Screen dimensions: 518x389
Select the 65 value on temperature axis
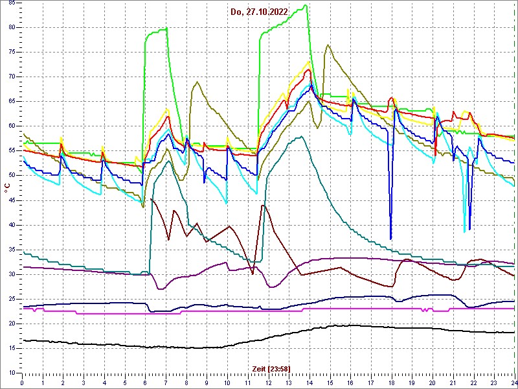coord(11,102)
